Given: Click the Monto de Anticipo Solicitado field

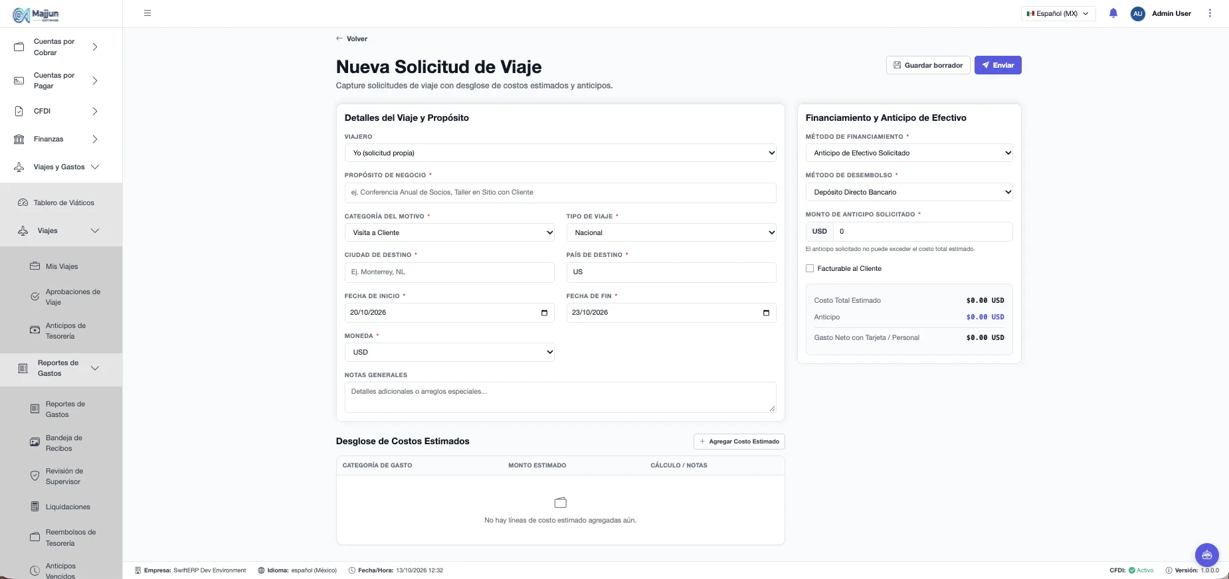Looking at the screenshot, I should click(922, 232).
